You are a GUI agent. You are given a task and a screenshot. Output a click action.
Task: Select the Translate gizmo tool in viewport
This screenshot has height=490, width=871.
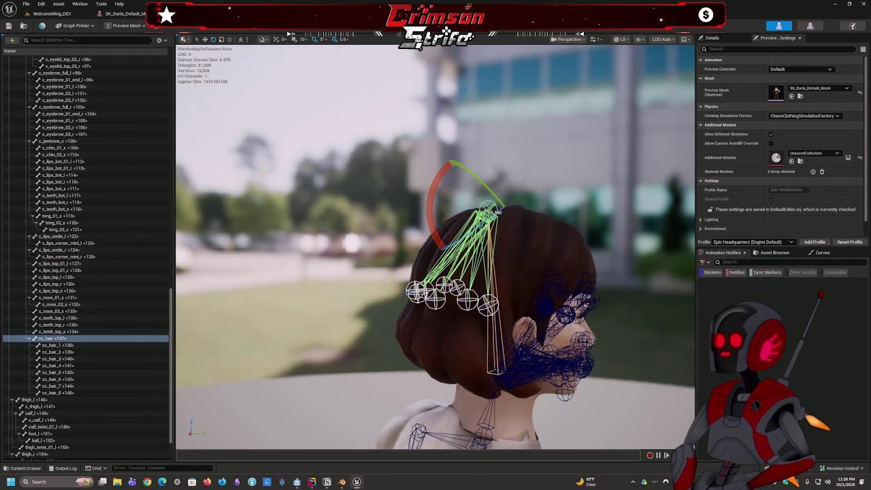pyautogui.click(x=205, y=39)
